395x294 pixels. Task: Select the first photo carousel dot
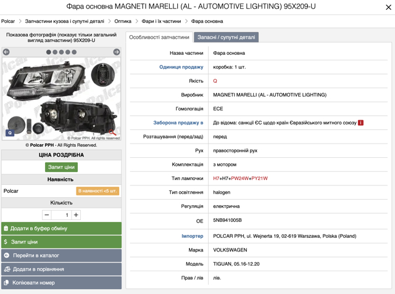click(x=49, y=52)
